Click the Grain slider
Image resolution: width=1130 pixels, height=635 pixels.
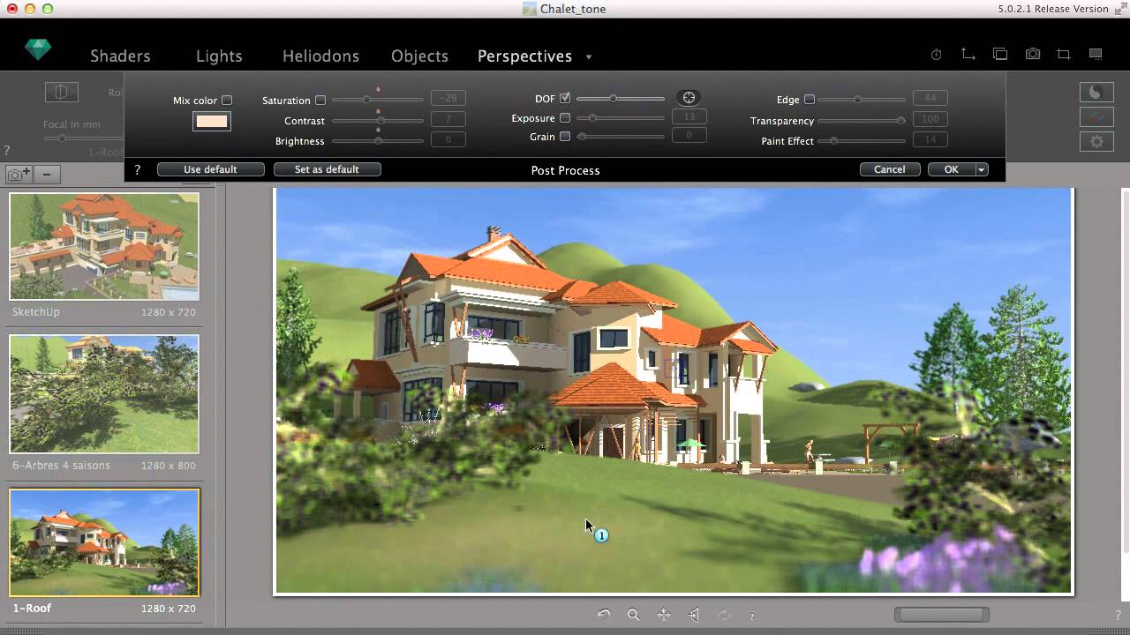(621, 137)
